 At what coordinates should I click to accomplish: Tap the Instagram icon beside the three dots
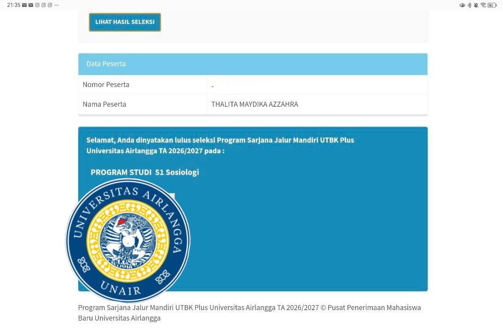click(x=50, y=5)
